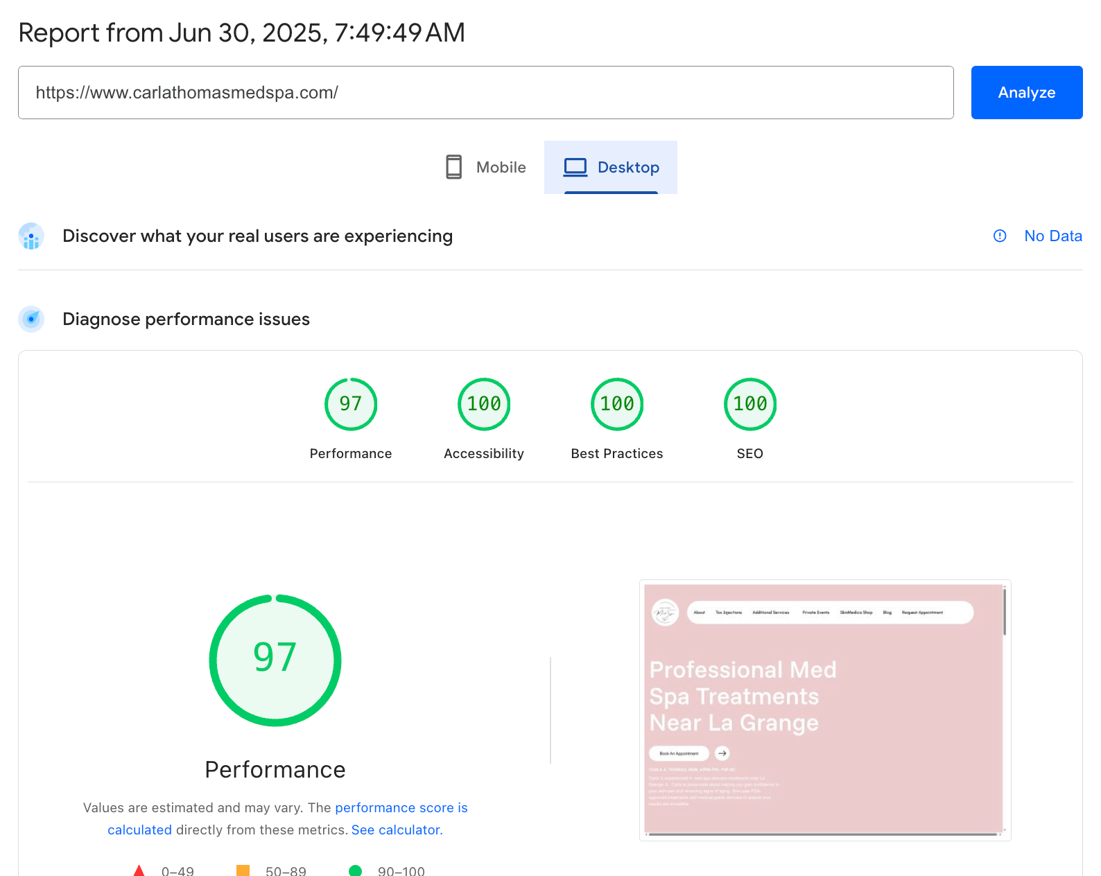Click the red triangle 0–49 legend icon
The image size is (1101, 876).
coord(139,870)
